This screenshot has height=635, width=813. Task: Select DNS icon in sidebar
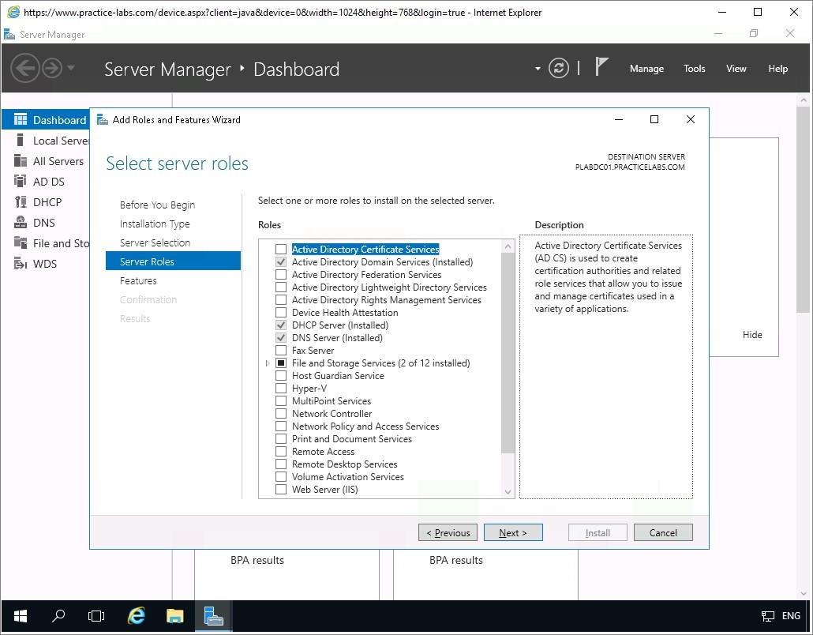21,222
